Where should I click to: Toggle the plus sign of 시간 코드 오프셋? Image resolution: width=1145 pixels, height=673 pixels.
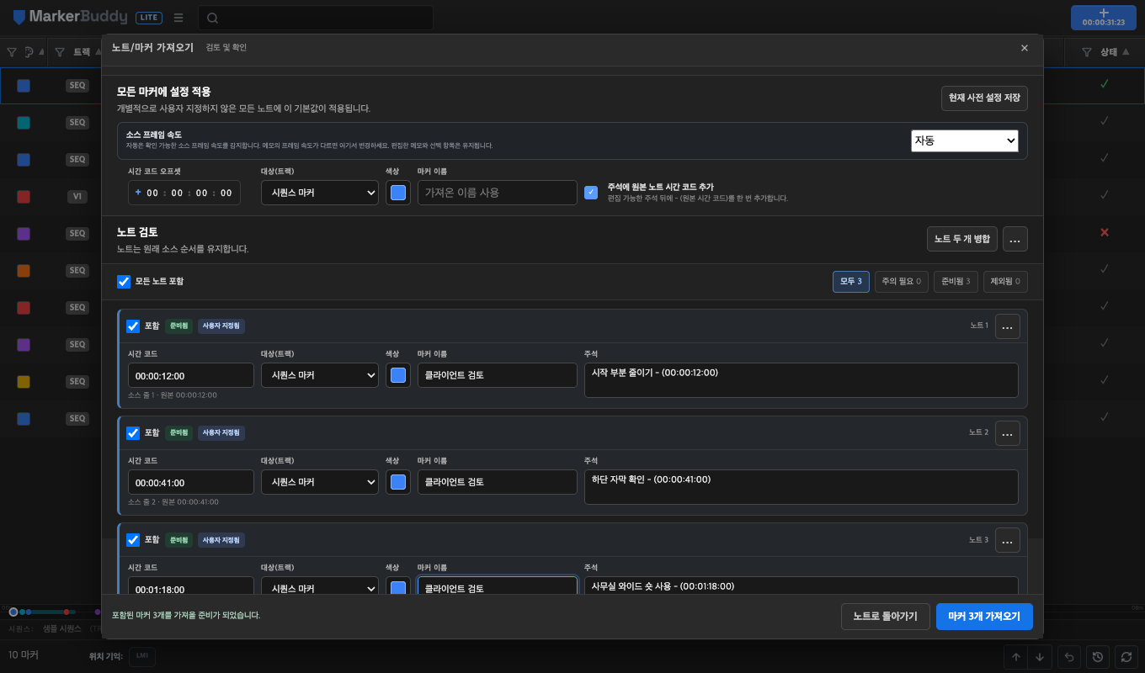(138, 193)
